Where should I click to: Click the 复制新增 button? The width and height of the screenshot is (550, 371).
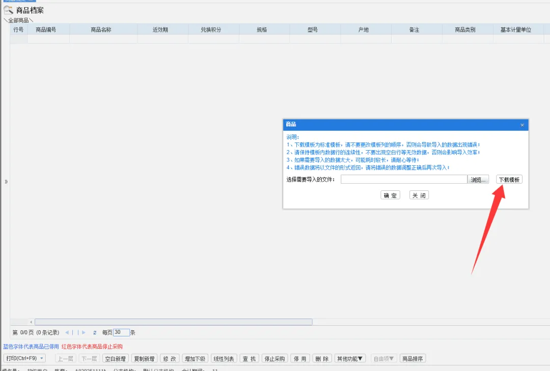pos(144,358)
